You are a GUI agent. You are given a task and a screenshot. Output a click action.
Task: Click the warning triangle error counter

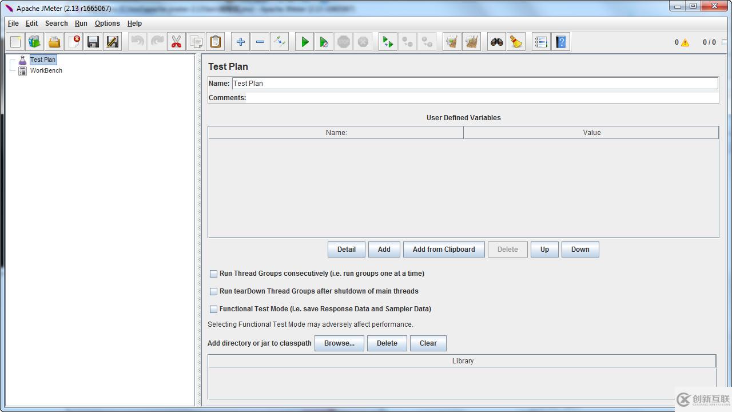tap(685, 42)
